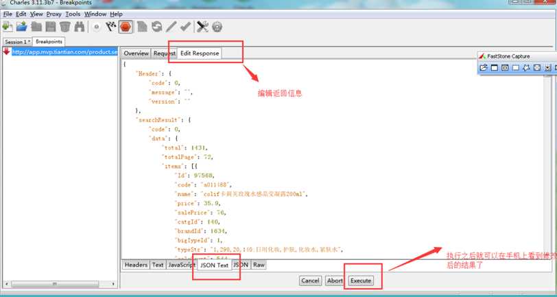The width and height of the screenshot is (557, 297).
Task: Click the Abort button
Action: click(x=335, y=281)
